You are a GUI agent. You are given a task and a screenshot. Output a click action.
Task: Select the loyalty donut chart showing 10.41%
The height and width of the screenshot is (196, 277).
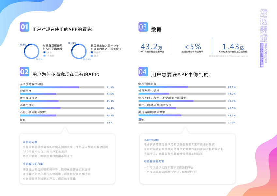(79, 51)
